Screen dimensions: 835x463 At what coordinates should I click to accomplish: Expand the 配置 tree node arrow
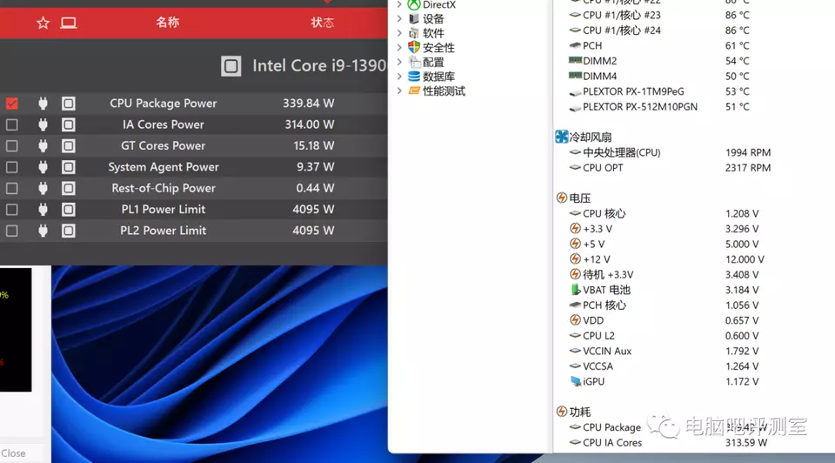pos(399,62)
